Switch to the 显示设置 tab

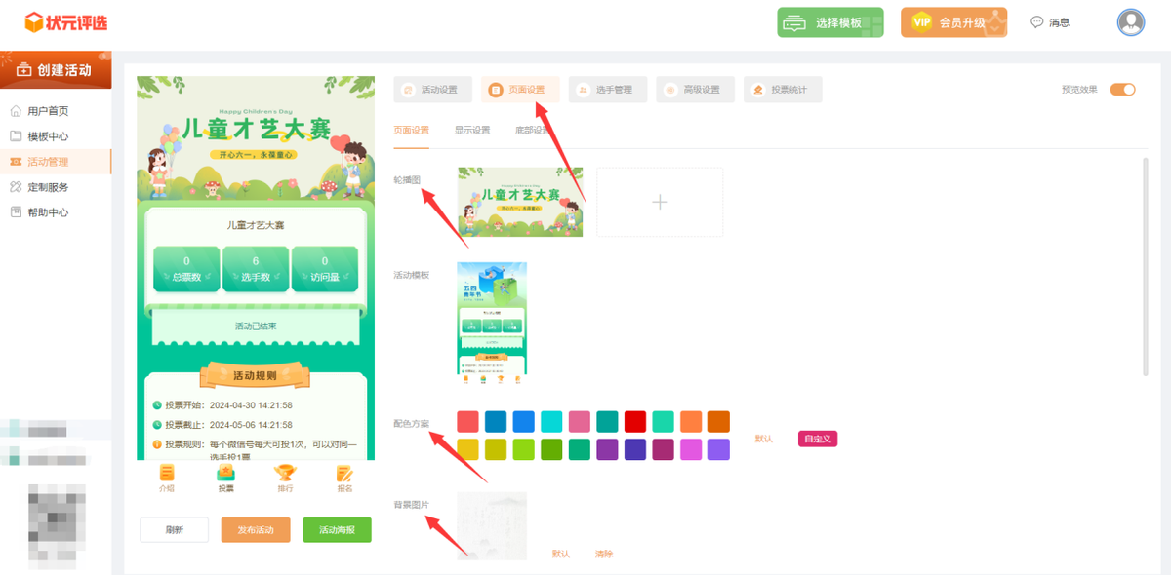coord(472,130)
